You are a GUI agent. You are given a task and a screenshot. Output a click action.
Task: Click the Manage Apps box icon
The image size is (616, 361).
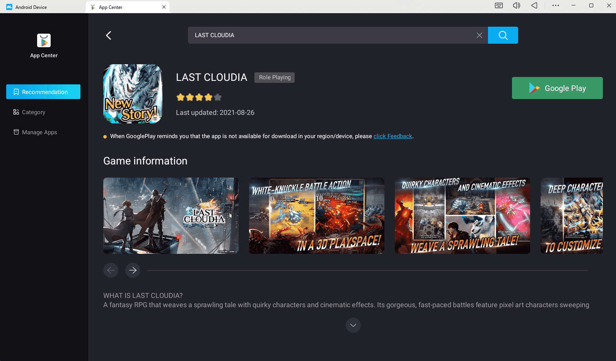[16, 132]
